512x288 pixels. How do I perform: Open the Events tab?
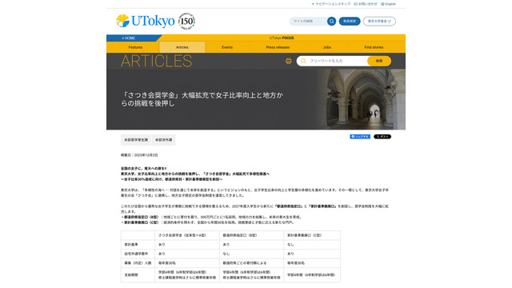pos(227,47)
